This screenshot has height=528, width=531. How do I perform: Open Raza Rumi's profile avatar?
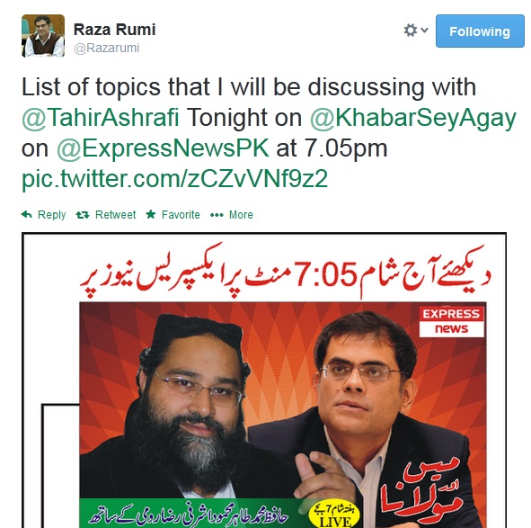tap(43, 36)
